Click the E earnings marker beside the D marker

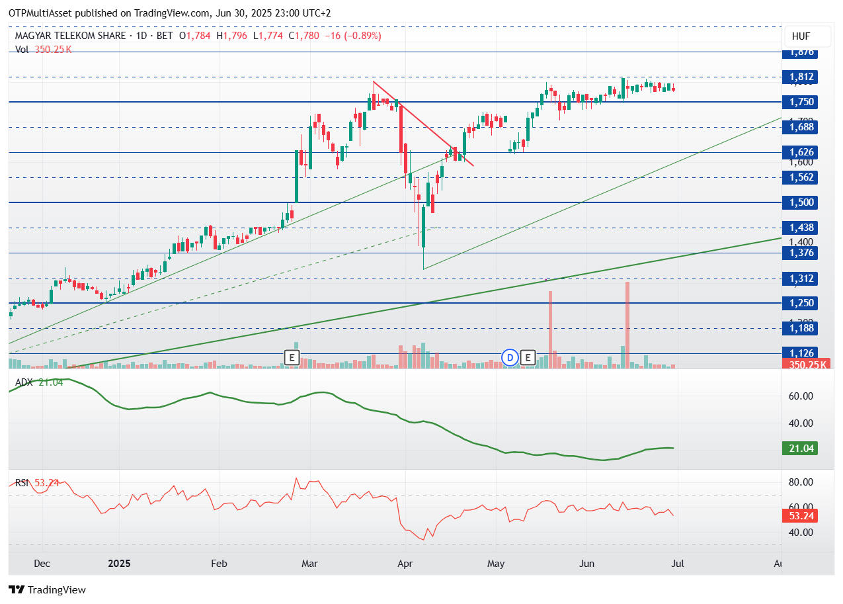pyautogui.click(x=528, y=358)
